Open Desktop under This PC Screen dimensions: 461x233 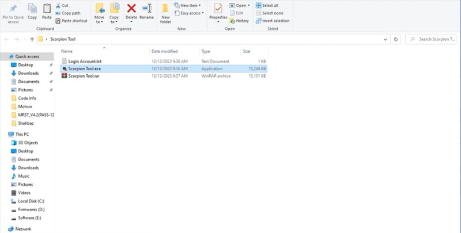(x=25, y=151)
